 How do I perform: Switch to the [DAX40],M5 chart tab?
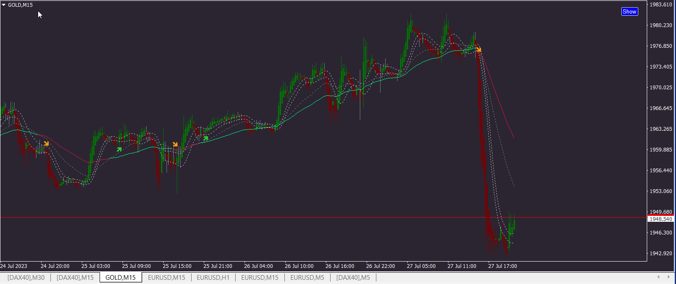tap(353, 278)
